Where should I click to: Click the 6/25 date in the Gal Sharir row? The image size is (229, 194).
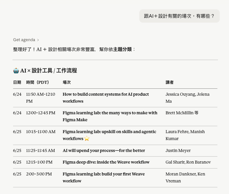(x=17, y=162)
